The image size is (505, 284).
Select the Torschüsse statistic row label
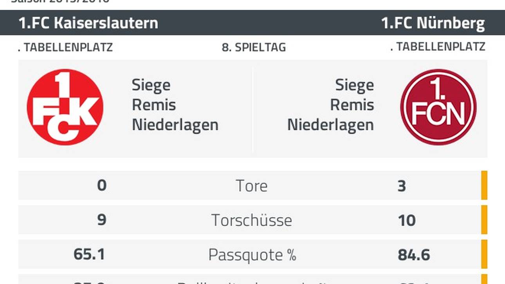tap(252, 220)
